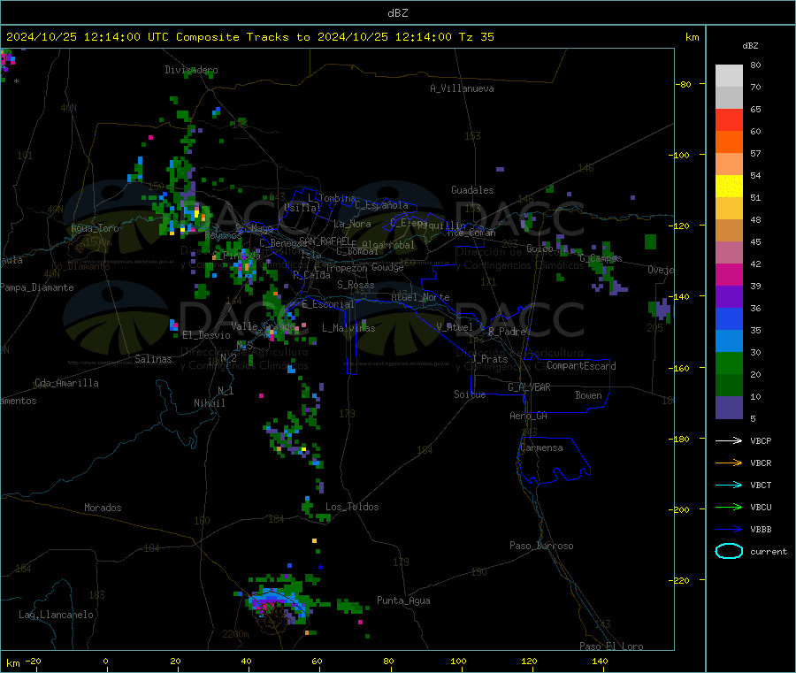Click the J_Prats map label
This screenshot has height=673, width=796.
[x=489, y=359]
